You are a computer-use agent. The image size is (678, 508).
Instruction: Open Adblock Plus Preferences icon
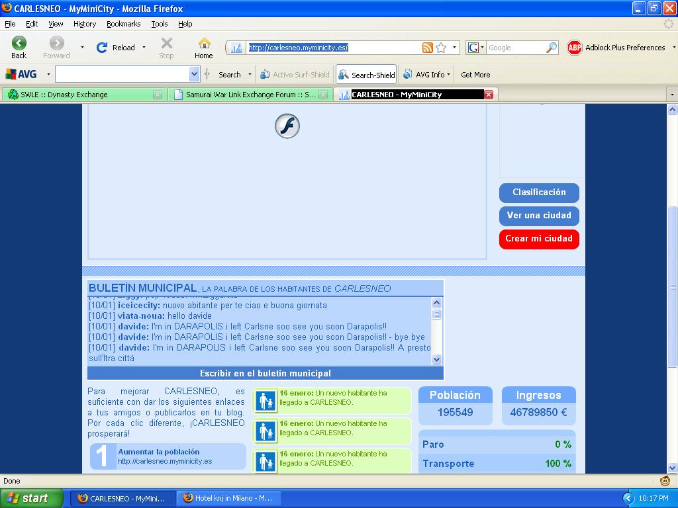pyautogui.click(x=574, y=48)
